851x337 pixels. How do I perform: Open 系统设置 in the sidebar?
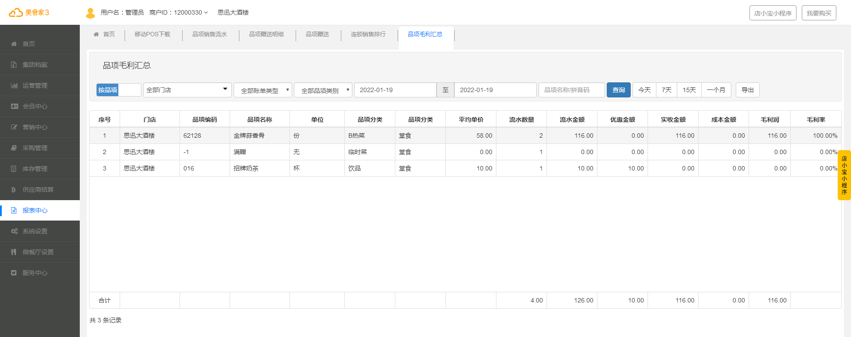click(x=40, y=231)
